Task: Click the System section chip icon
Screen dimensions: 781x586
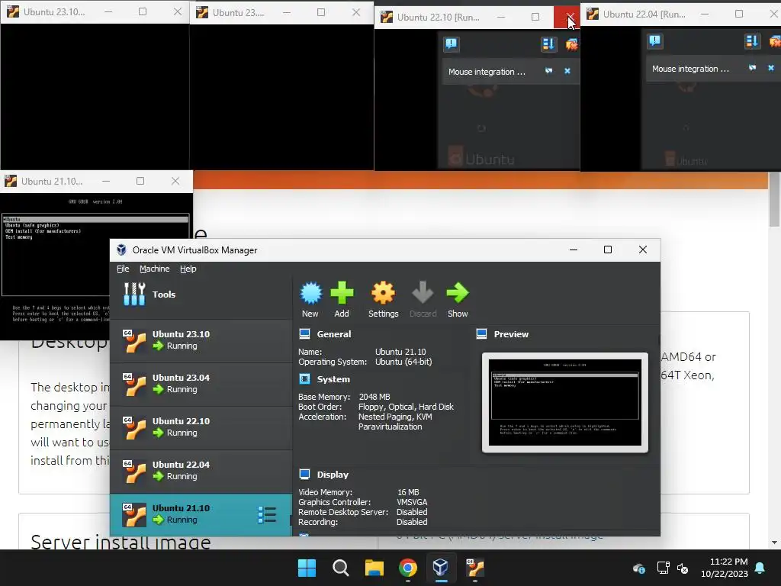Action: coord(305,379)
